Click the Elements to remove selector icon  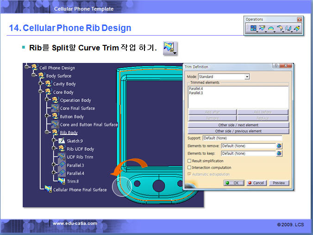(279, 146)
